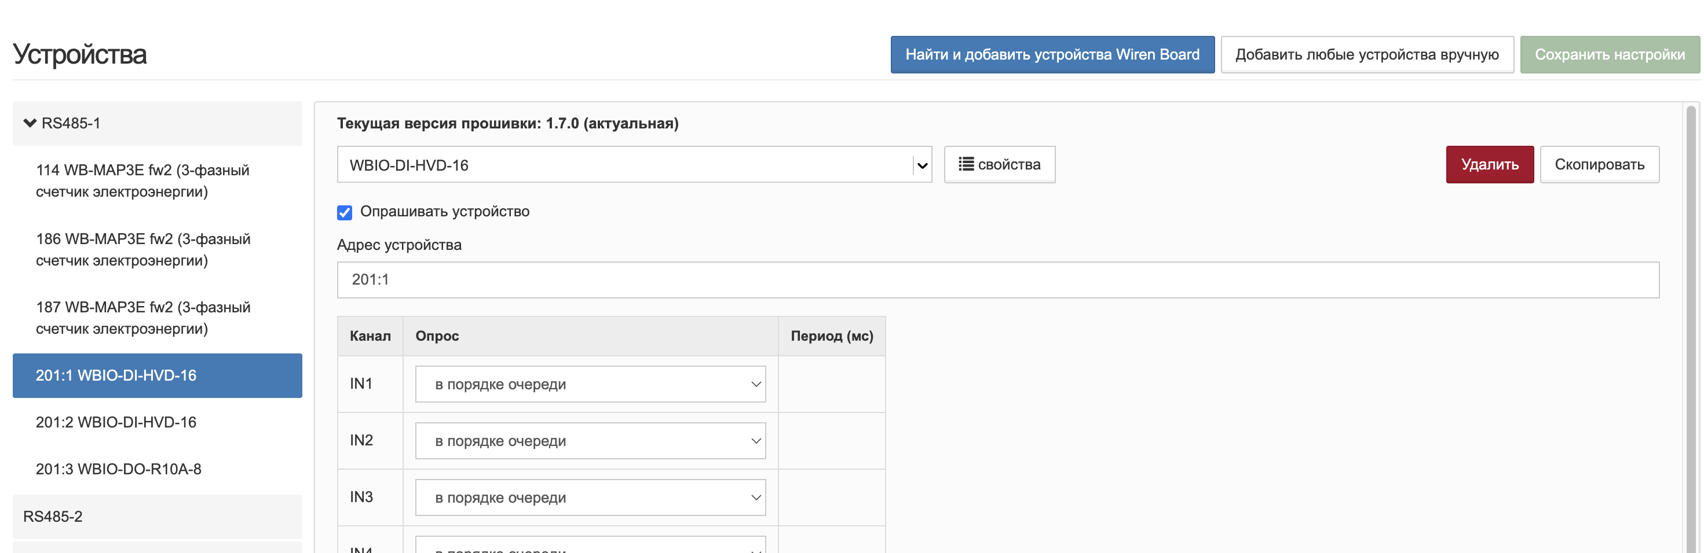Expand IN3 polling mode dropdown
Screen dimensions: 1704x553
[x=590, y=497]
